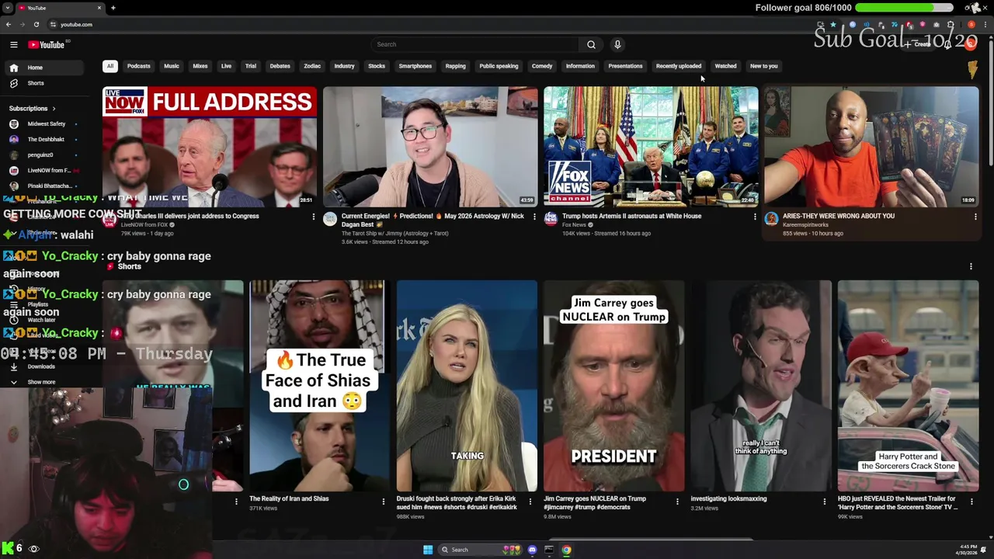This screenshot has width=994, height=559.
Task: Open investigating looksmaxxing short
Action: pos(761,386)
